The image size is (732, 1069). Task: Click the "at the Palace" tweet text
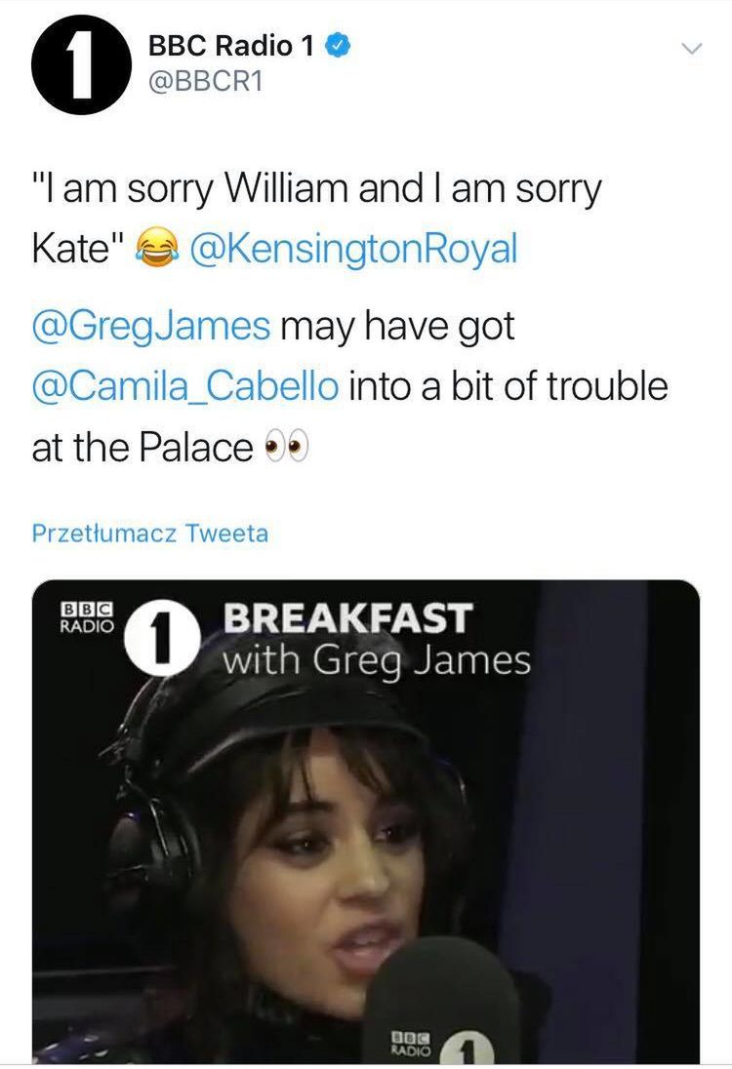[142, 448]
